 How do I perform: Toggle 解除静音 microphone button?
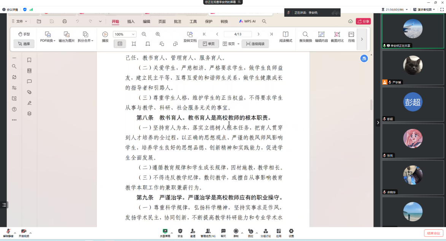coord(8,232)
